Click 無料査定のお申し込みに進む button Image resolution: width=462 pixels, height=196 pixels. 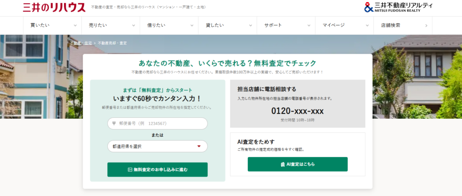[x=157, y=169]
